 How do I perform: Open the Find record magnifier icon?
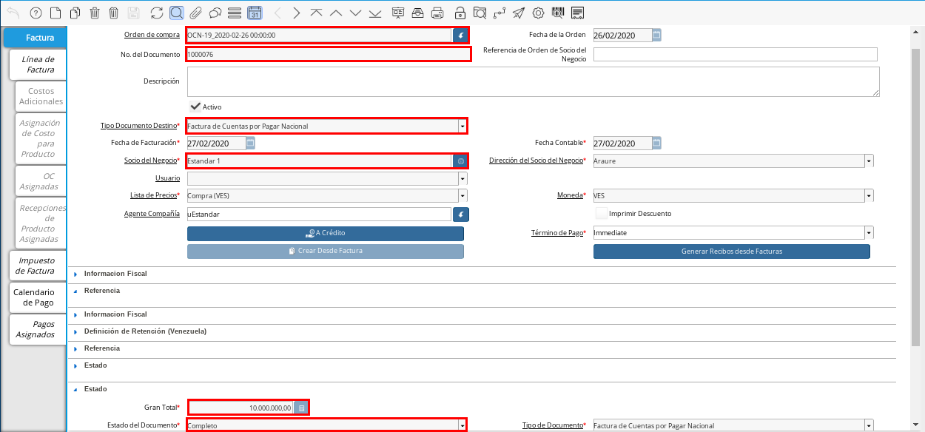point(176,13)
